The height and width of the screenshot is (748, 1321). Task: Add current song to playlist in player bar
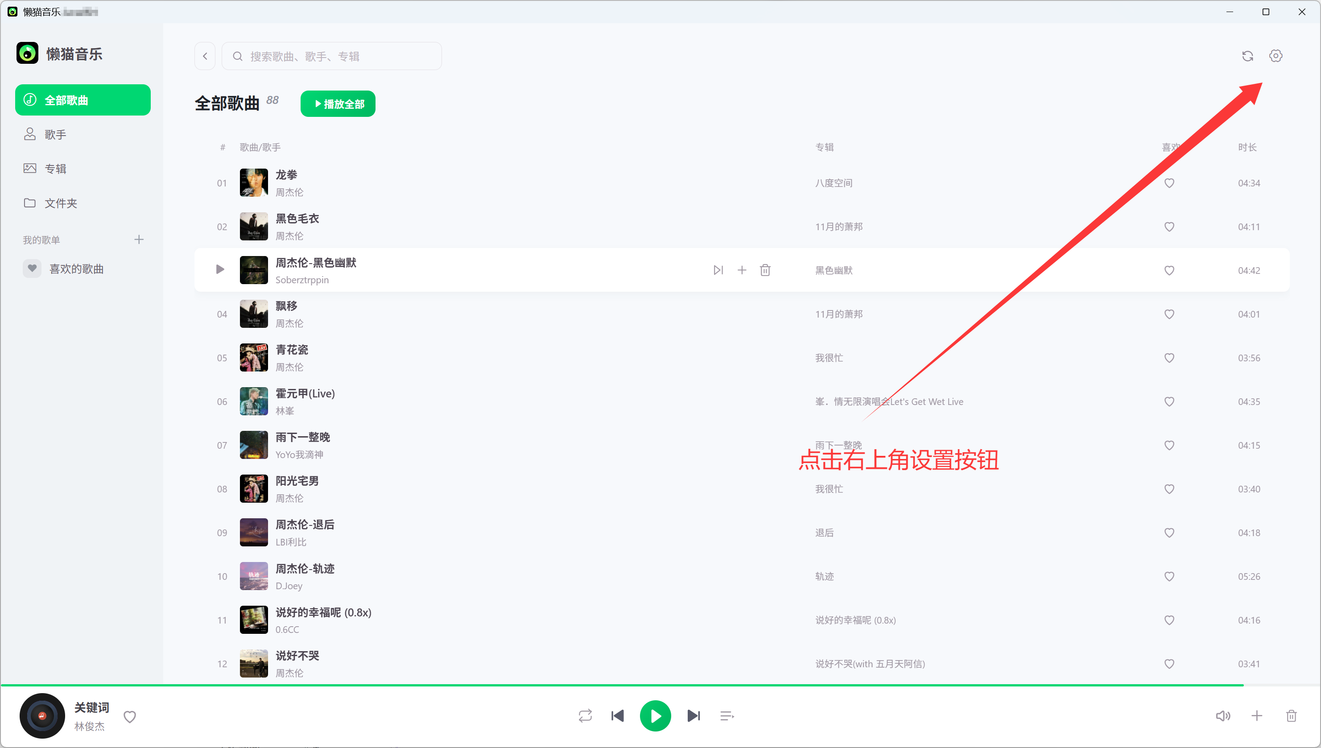click(1256, 715)
